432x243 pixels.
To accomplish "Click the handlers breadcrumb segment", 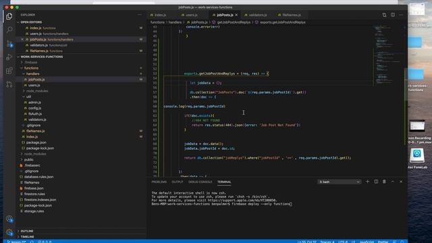I will pyautogui.click(x=175, y=22).
